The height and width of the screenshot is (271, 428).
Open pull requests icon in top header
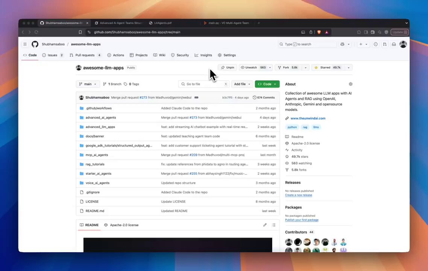(385, 44)
